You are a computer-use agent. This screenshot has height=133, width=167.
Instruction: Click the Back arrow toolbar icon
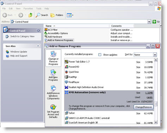(x=5, y=15)
